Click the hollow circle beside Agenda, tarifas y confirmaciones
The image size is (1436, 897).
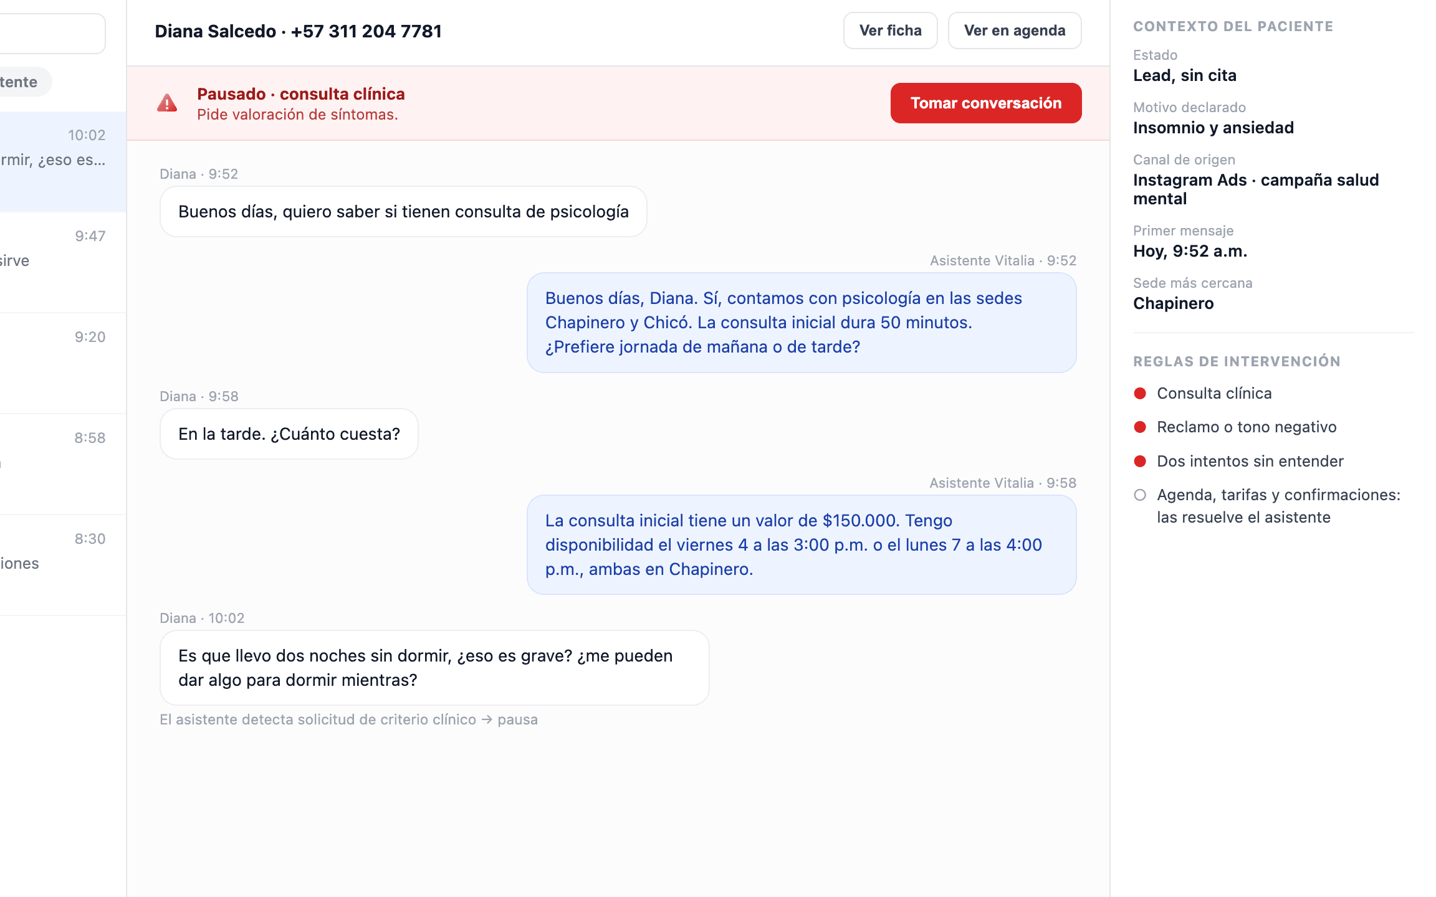coord(1140,495)
